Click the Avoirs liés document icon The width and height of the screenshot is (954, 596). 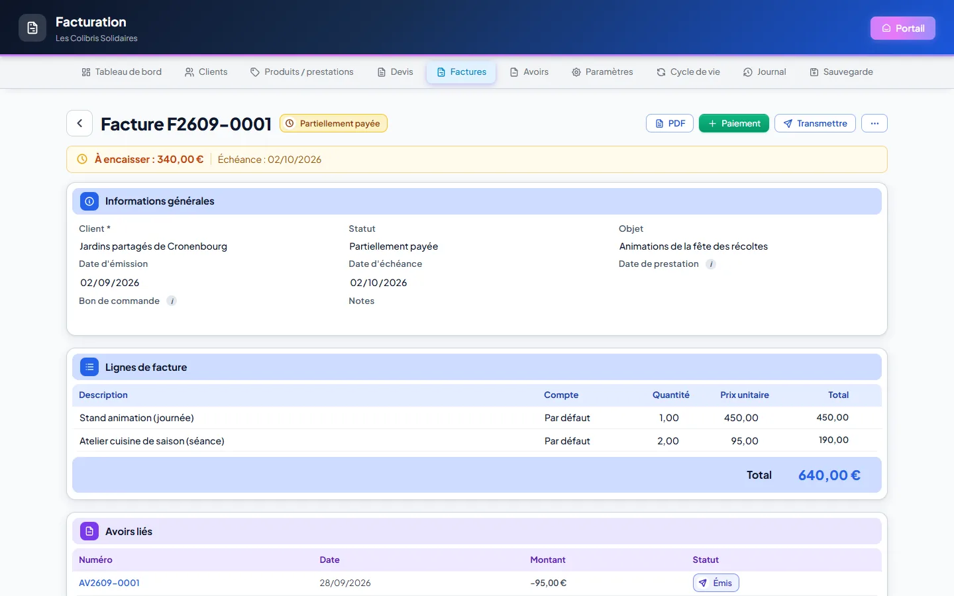coord(89,531)
